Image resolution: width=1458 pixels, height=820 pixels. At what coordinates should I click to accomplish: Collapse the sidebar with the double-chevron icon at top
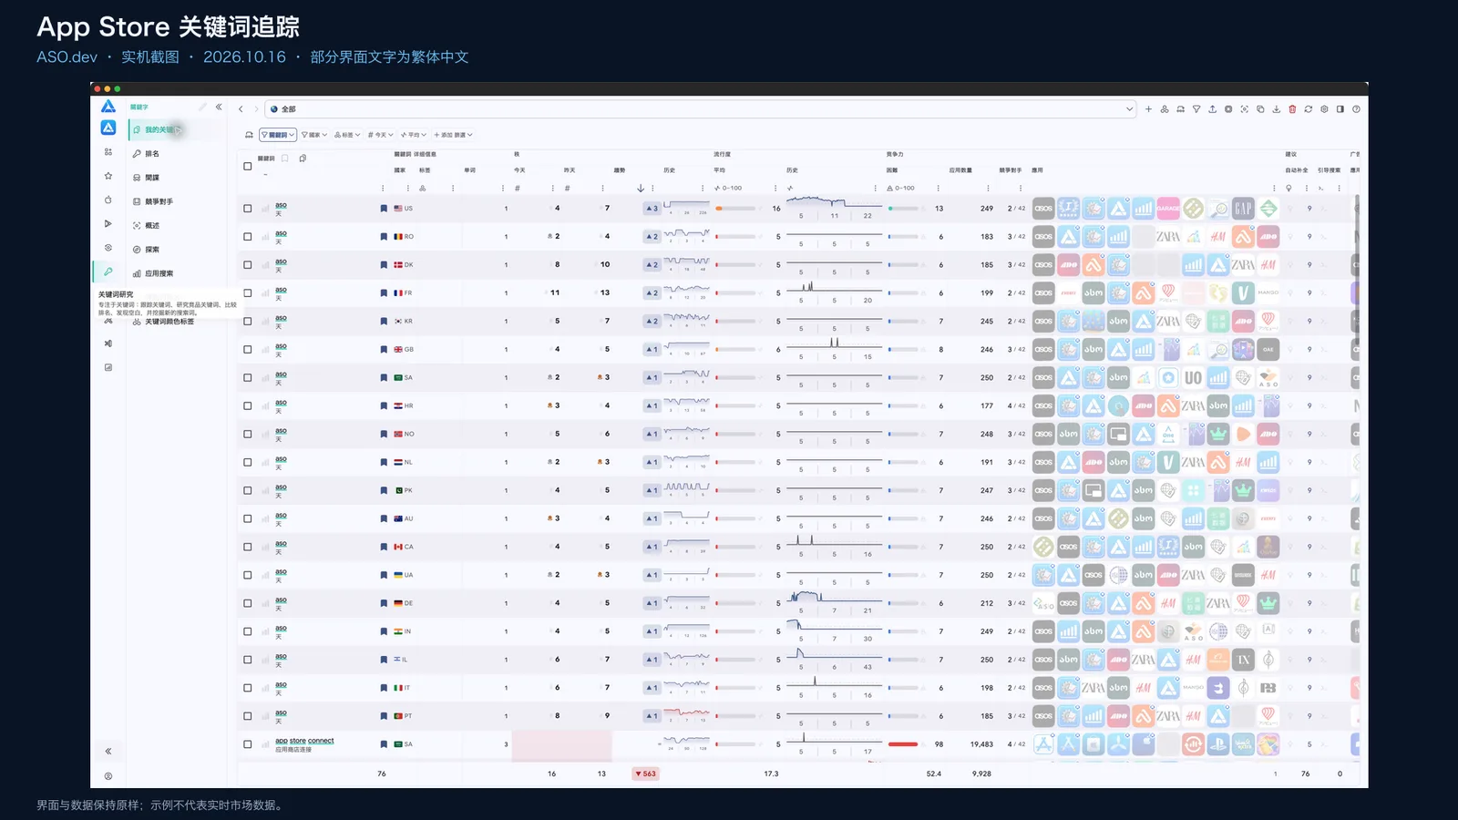coord(219,107)
